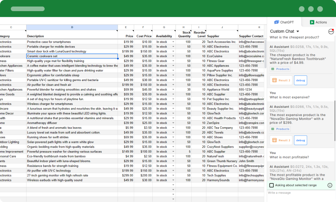
Task: Click filter arrow in Price column header
Action: click(x=133, y=31)
